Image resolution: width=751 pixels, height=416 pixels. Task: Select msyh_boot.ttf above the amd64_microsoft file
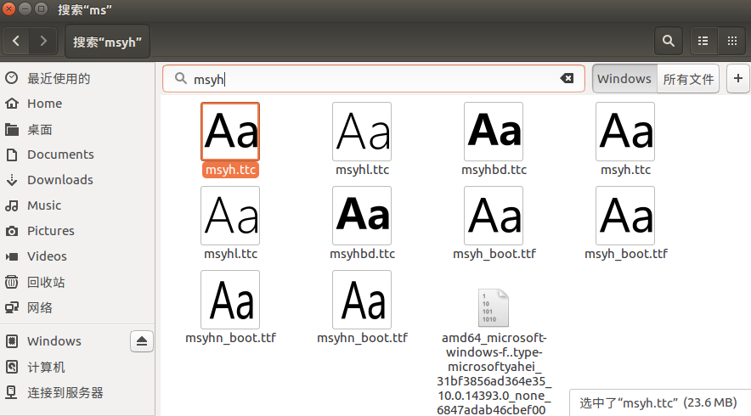494,224
